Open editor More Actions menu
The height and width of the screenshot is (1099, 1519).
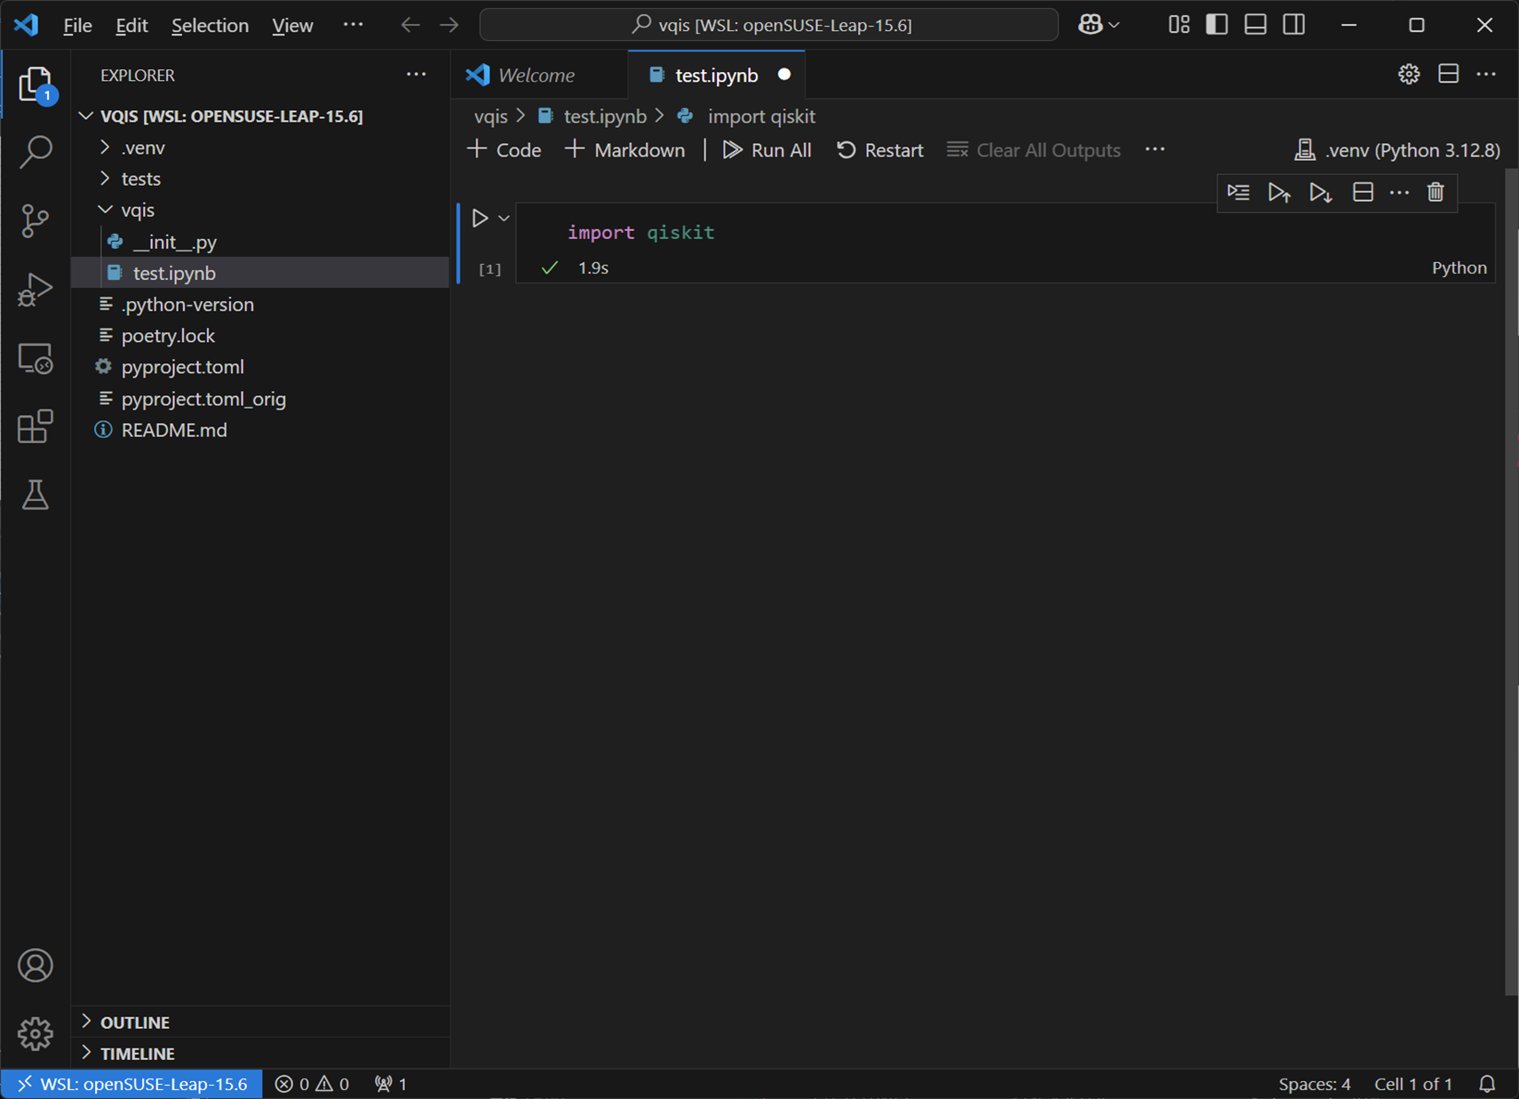pos(1486,75)
